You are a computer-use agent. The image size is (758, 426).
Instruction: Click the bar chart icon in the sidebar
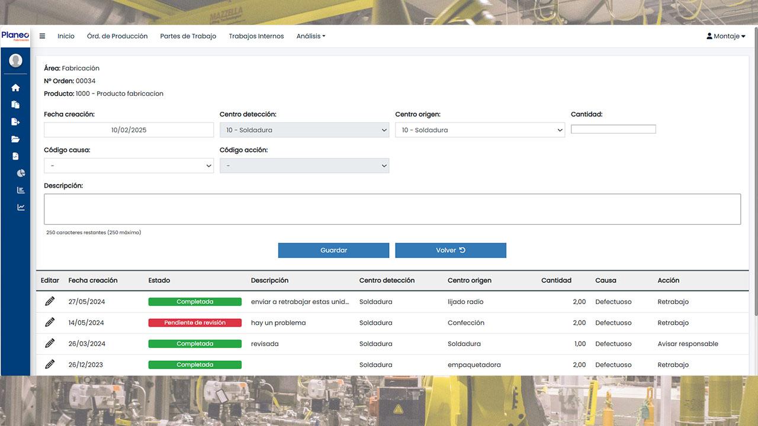(x=15, y=189)
